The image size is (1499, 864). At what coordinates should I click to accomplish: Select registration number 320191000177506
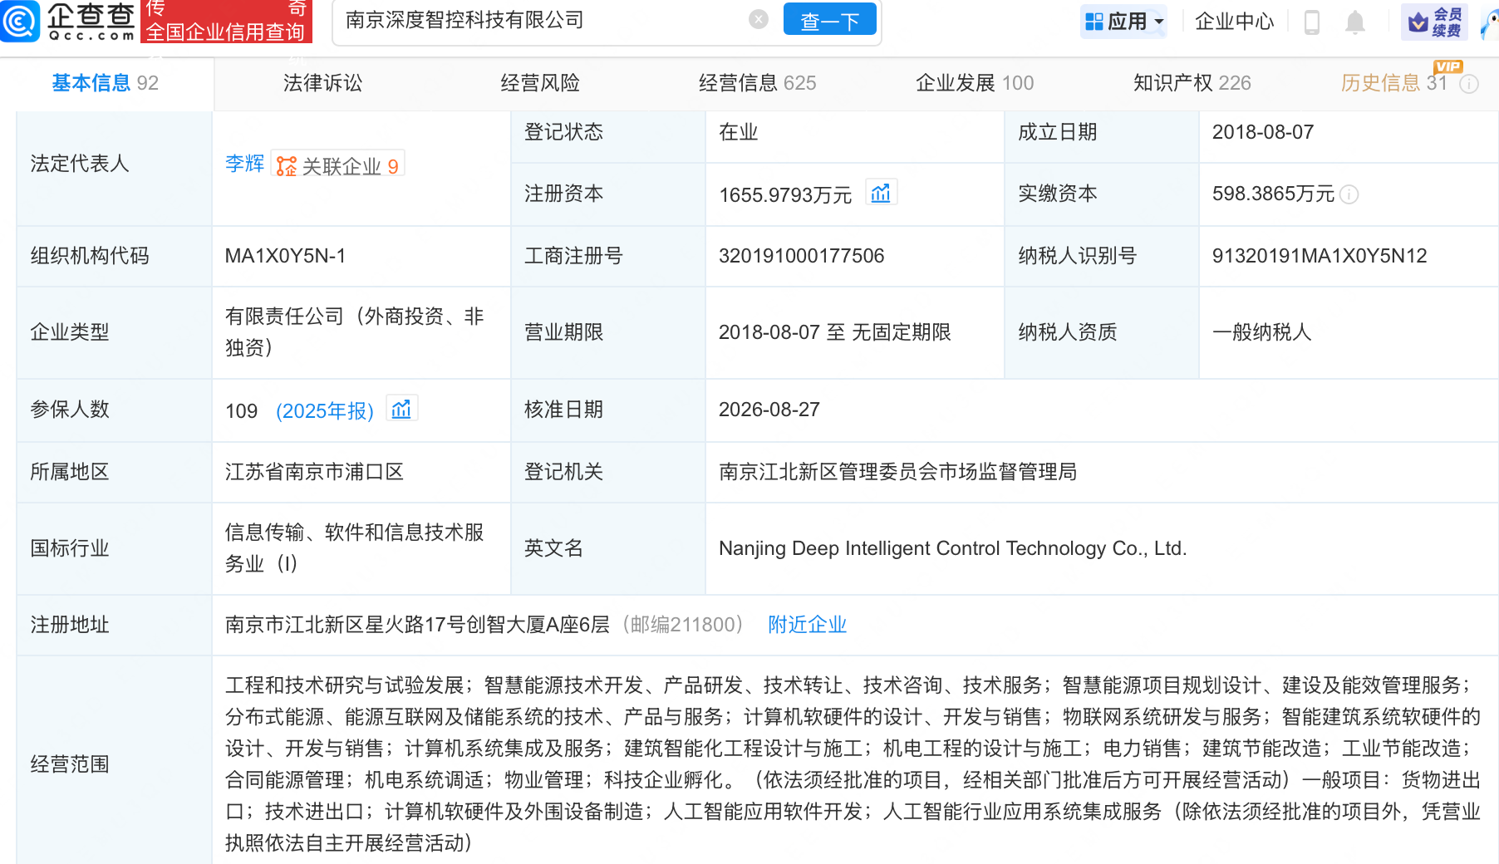(x=802, y=256)
